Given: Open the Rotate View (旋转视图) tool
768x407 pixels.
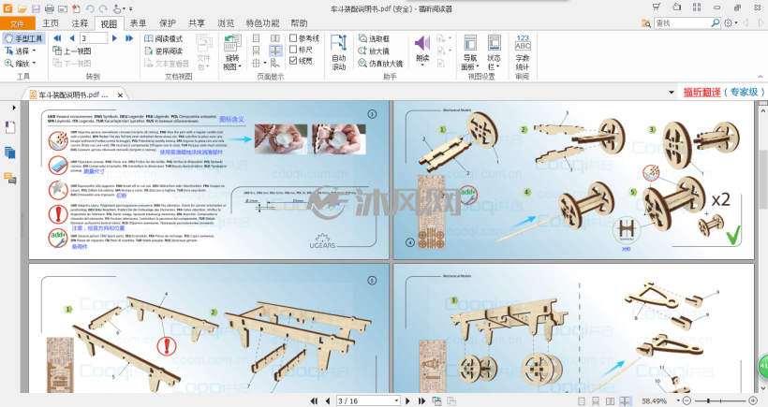Looking at the screenshot, I should (x=232, y=52).
